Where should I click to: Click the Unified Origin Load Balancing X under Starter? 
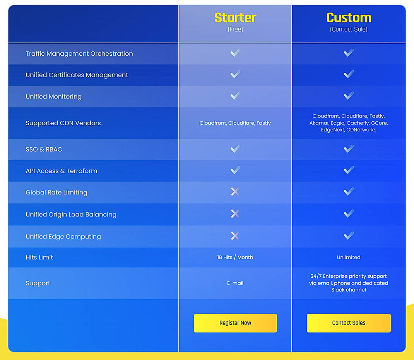235,214
